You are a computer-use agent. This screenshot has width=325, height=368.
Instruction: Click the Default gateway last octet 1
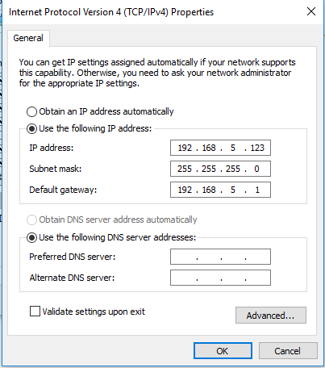tap(257, 190)
